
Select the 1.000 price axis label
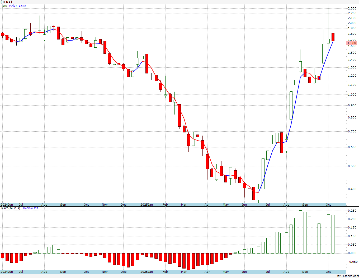click(352, 95)
